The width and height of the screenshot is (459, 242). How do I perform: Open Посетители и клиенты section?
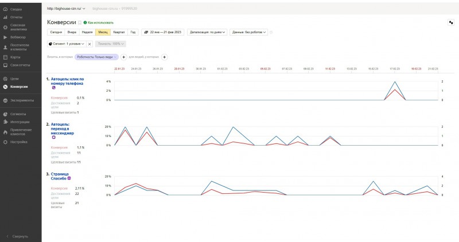[x=20, y=47]
